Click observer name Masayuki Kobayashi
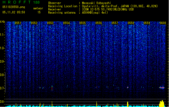The width and height of the screenshot is (169, 107). (96, 3)
